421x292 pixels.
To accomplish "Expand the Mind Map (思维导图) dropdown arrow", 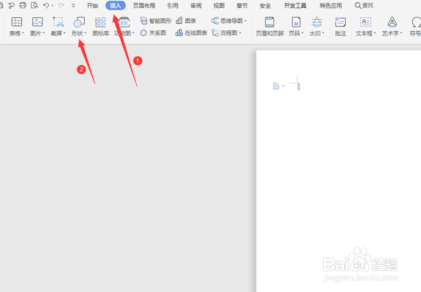I will (245, 21).
